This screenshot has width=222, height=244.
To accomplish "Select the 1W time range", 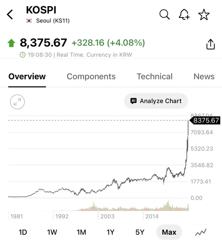I will click(52, 232).
